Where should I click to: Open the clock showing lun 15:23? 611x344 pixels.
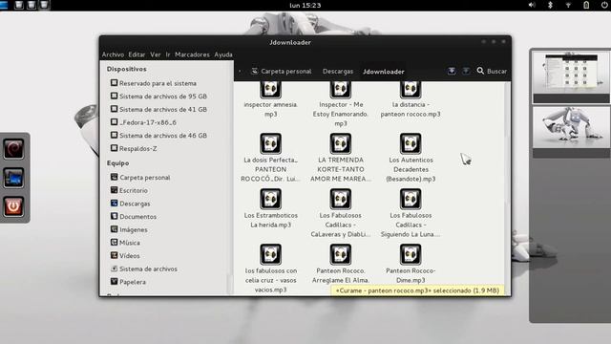[x=305, y=5]
